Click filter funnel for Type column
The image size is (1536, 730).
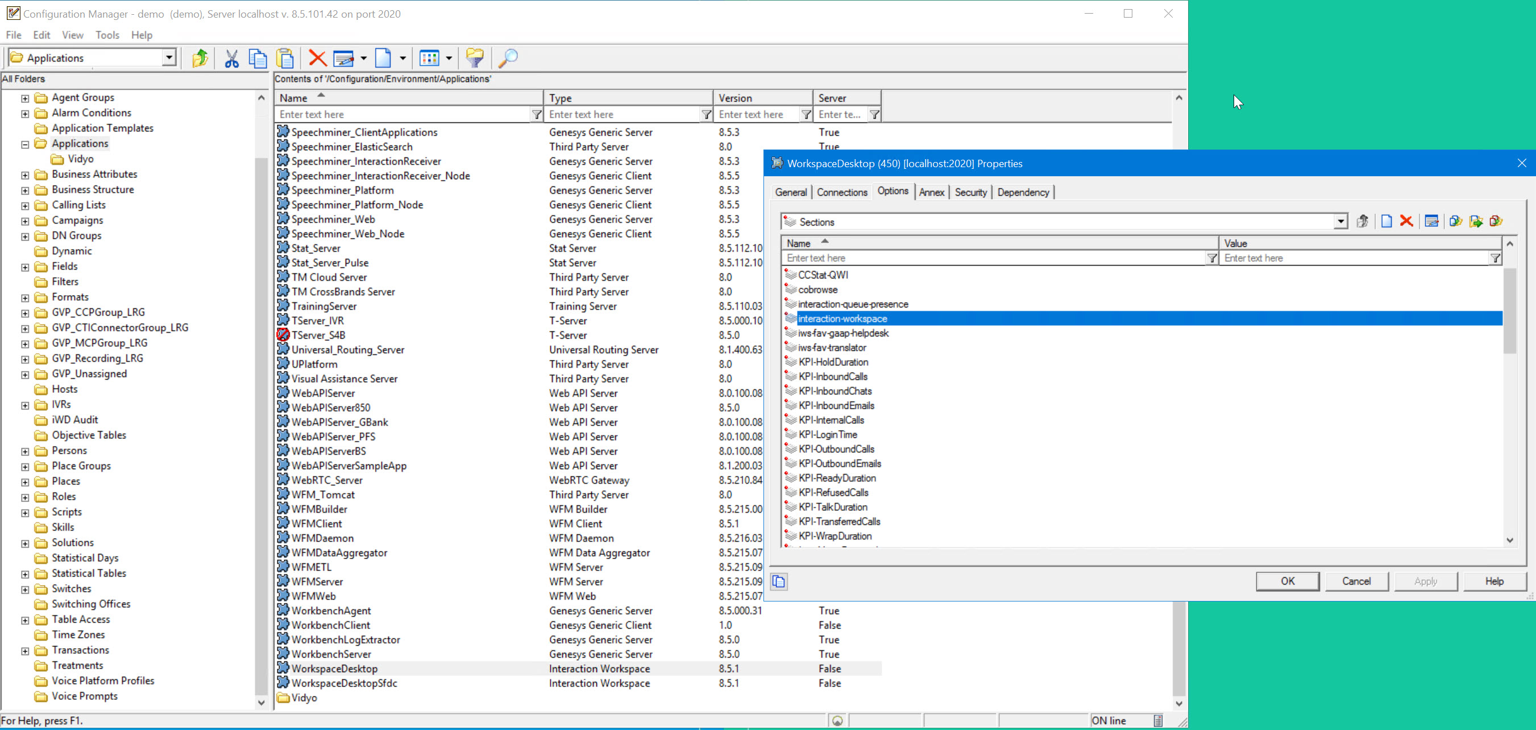coord(706,114)
